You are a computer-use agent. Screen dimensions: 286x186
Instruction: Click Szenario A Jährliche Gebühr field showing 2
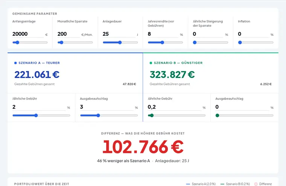coord(39,107)
